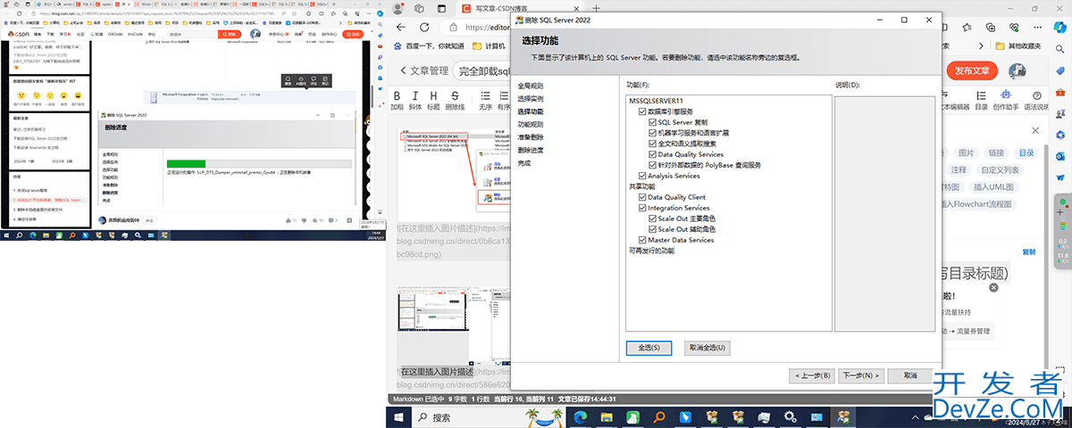Close the side help panel
The image size is (1072, 428).
[1035, 131]
